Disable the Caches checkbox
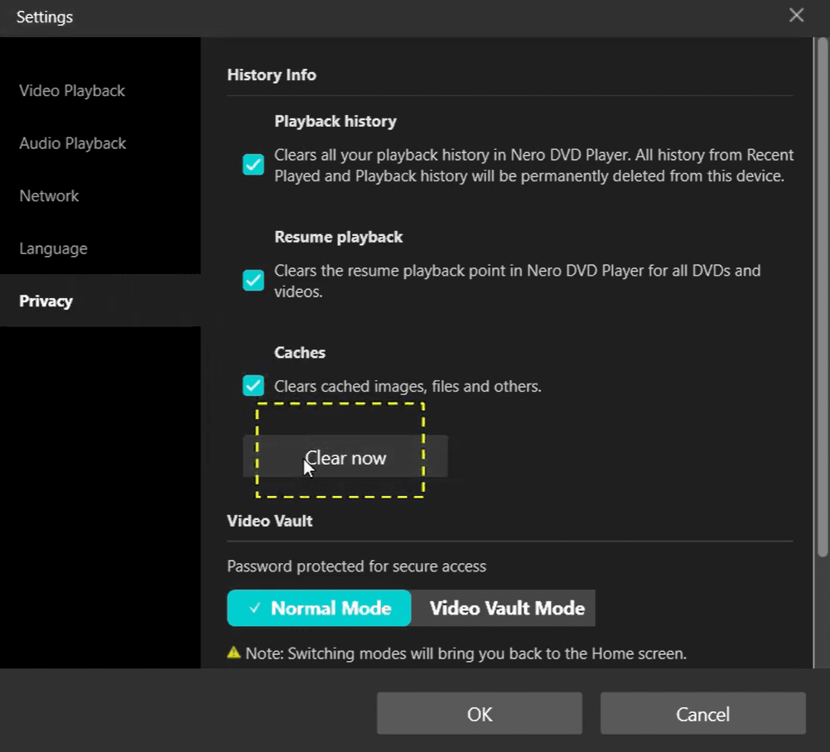Screen dimensions: 830x752 pyautogui.click(x=253, y=385)
